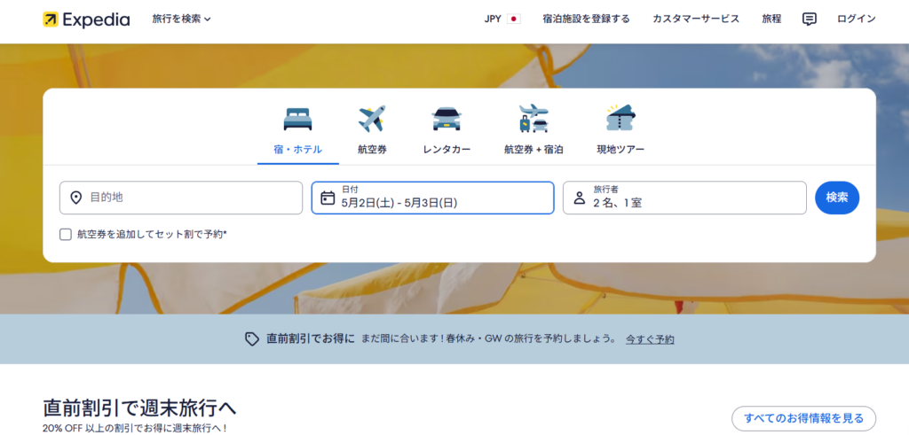Select the 航空券 + 宿泊 package icon
909x435 pixels.
pos(534,119)
